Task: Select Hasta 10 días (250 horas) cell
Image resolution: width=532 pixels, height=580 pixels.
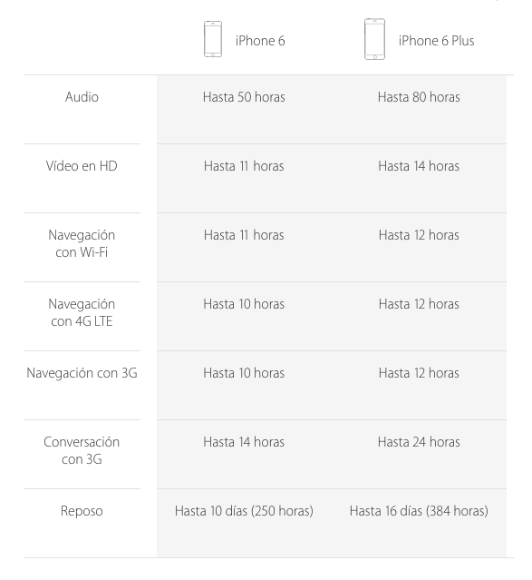Action: tap(244, 511)
